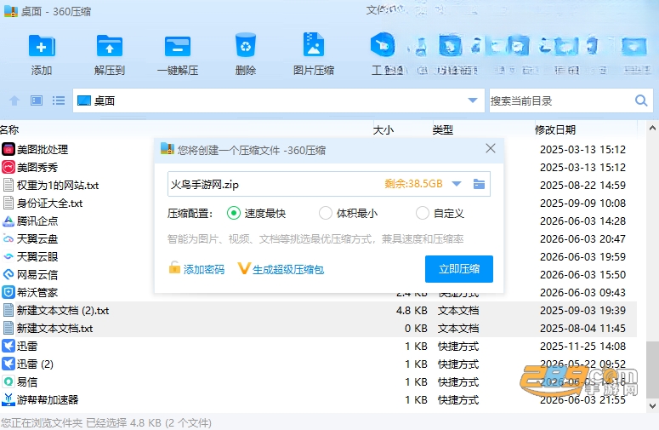The width and height of the screenshot is (659, 430).
Task: Click the 立即压缩 button
Action: click(x=459, y=269)
